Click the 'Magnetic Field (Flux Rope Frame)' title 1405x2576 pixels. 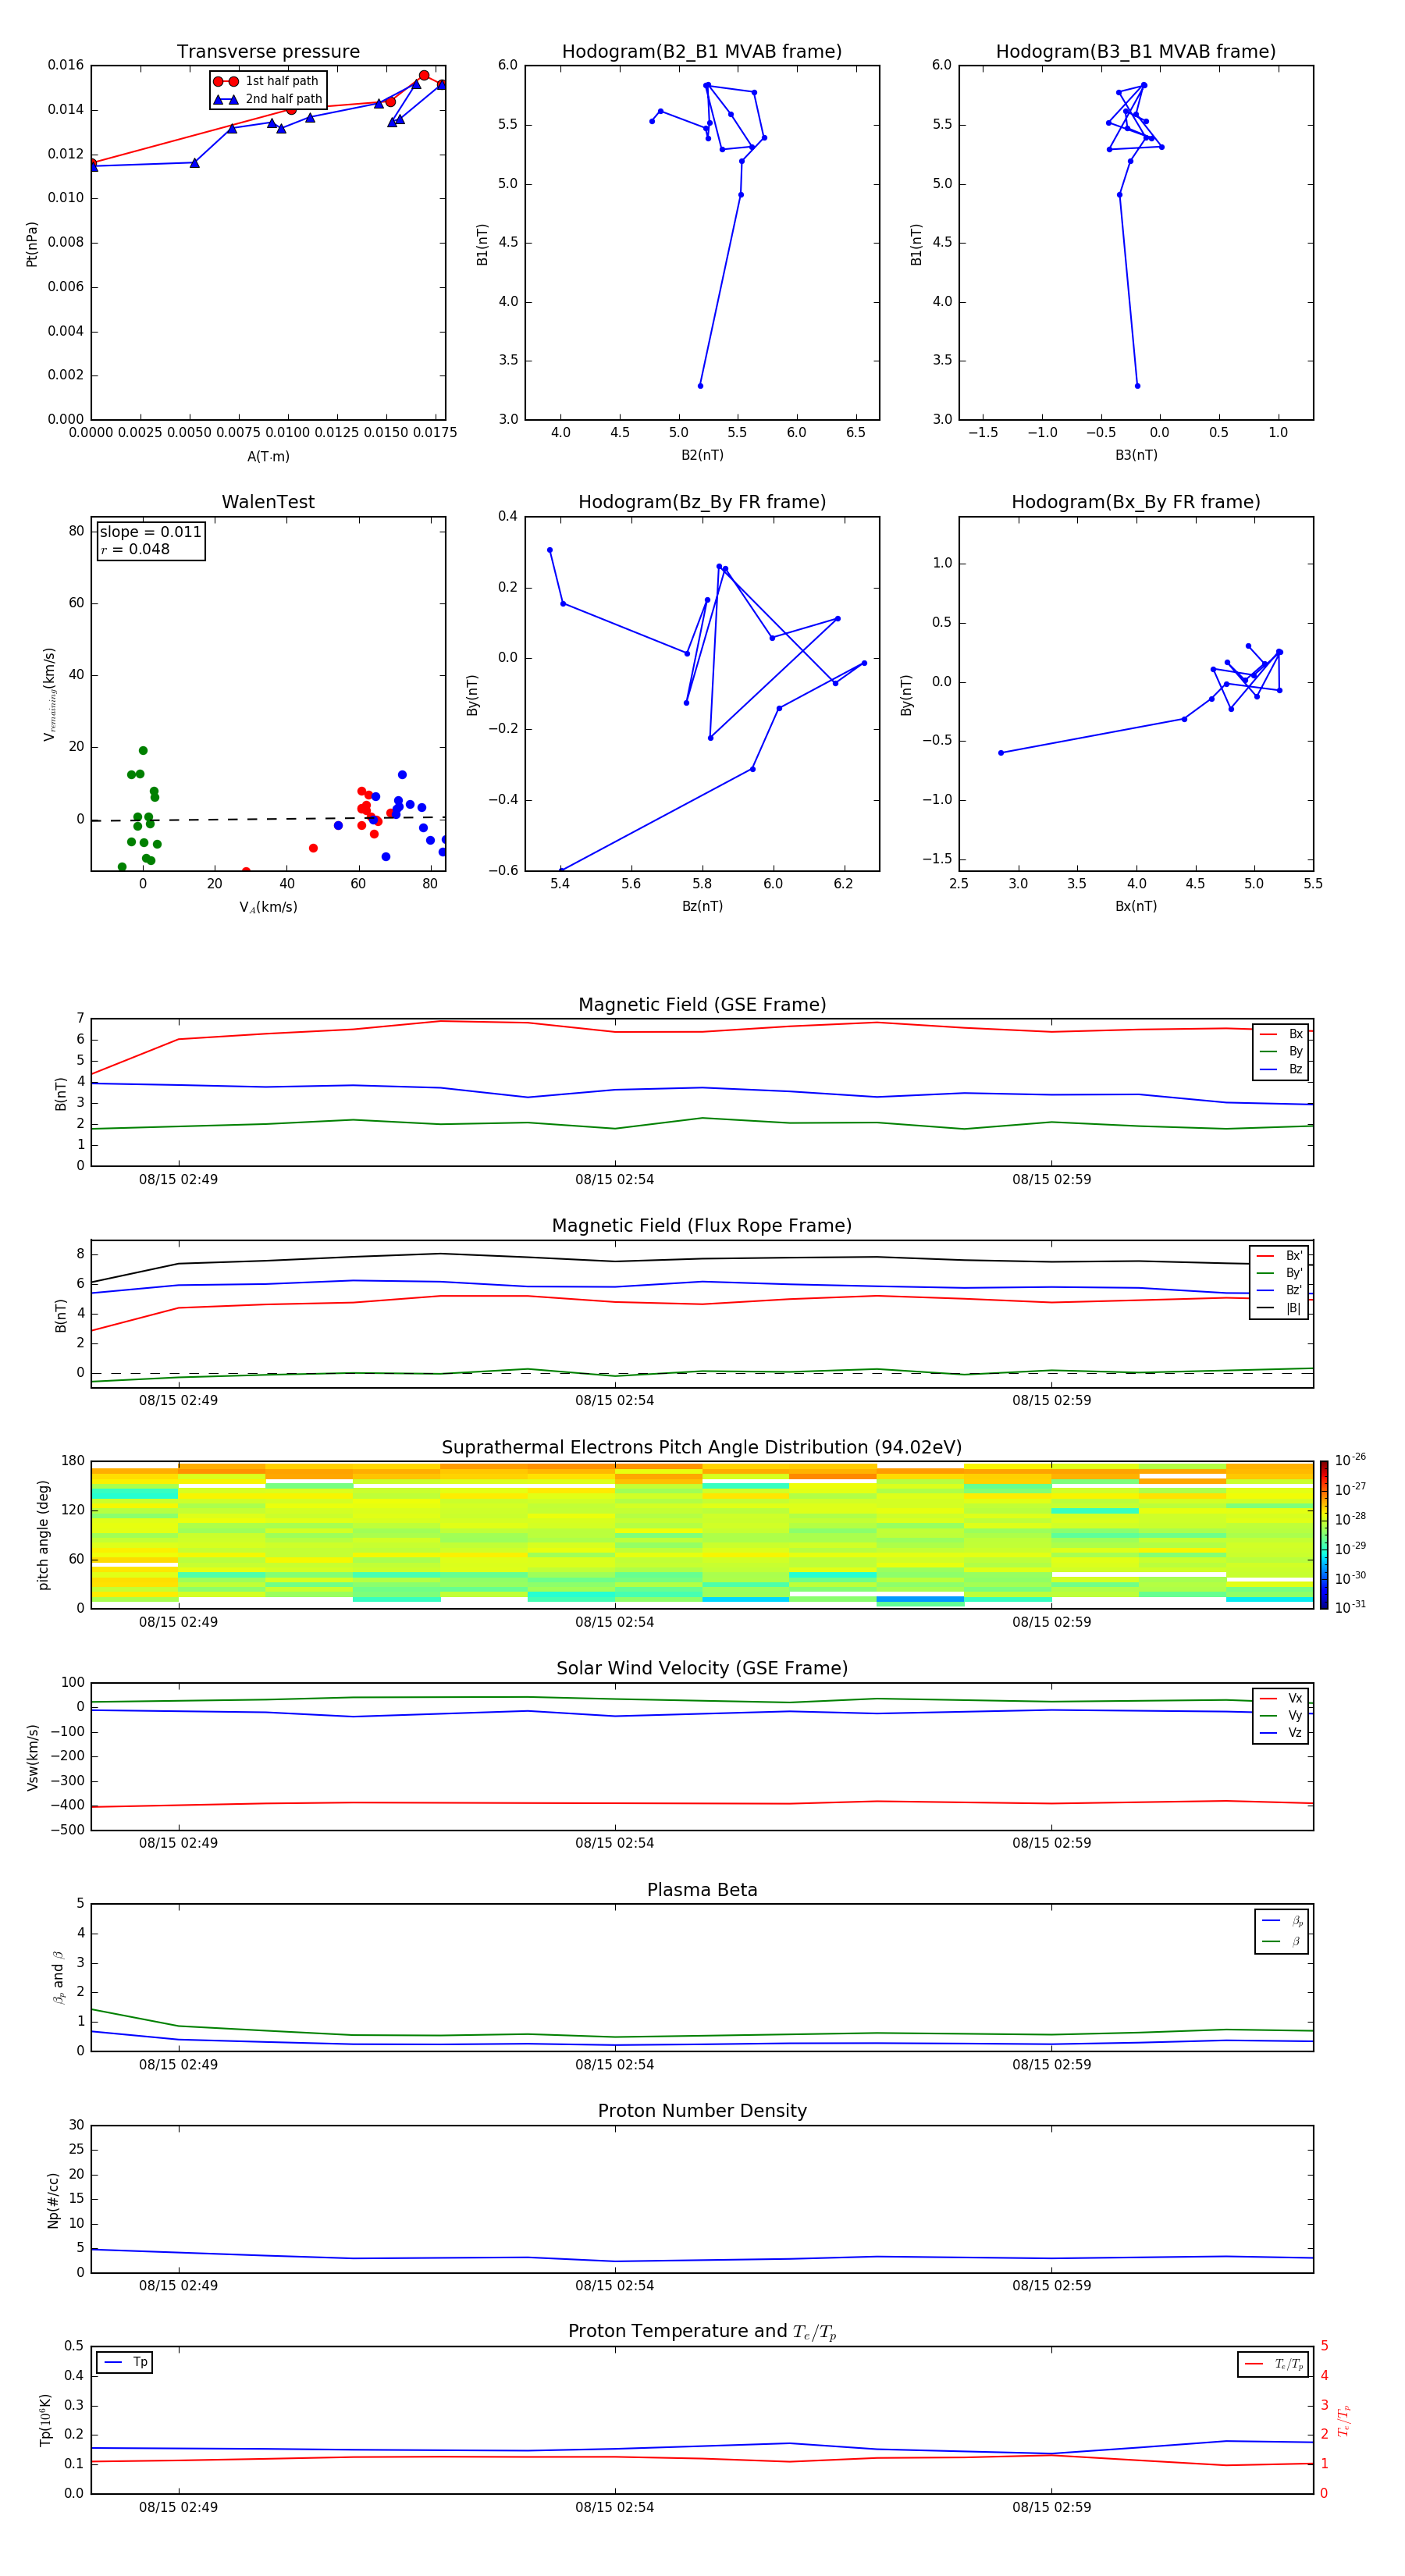pyautogui.click(x=702, y=1226)
